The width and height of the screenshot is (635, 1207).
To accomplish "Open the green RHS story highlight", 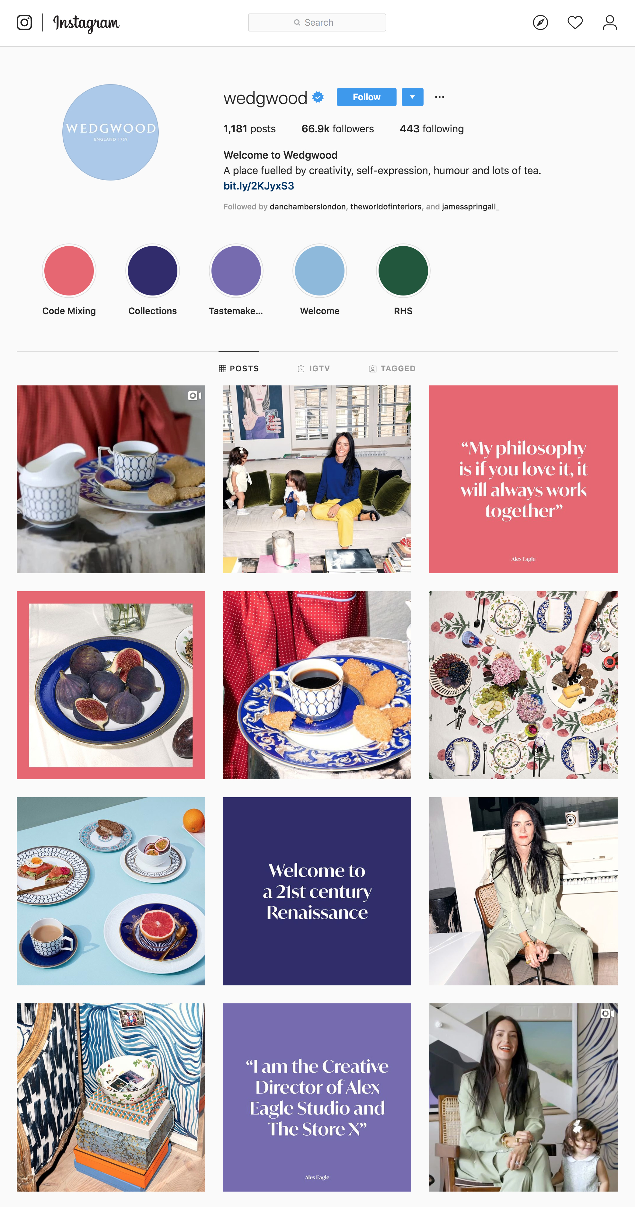I will [403, 271].
